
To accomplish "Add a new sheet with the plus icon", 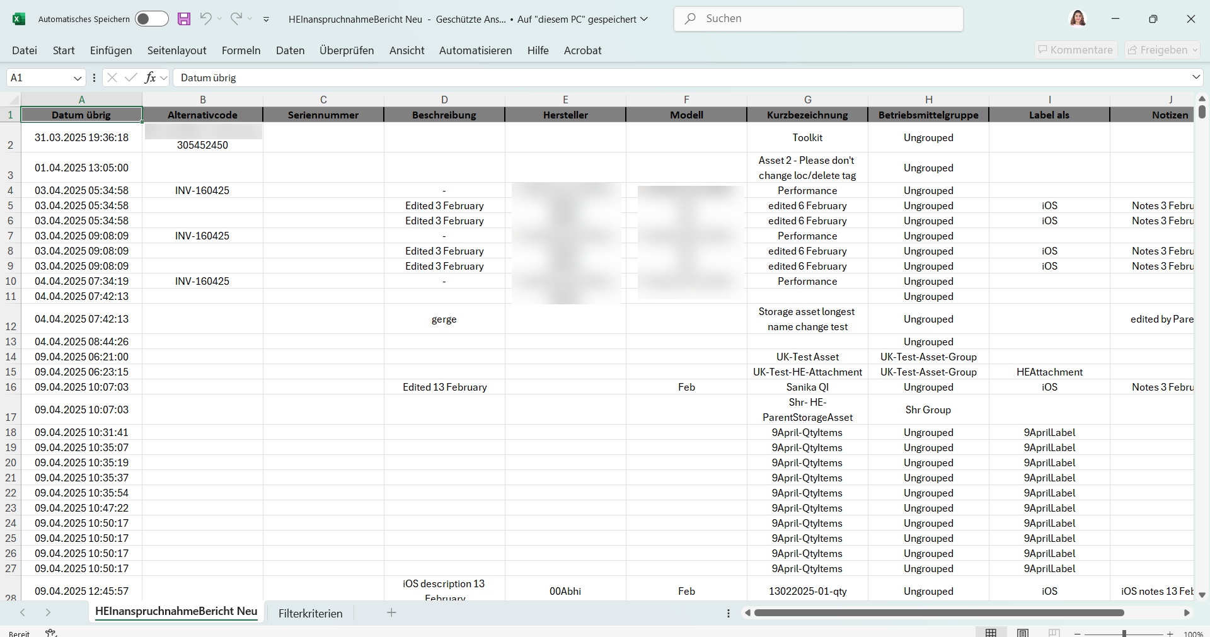I will [x=391, y=612].
